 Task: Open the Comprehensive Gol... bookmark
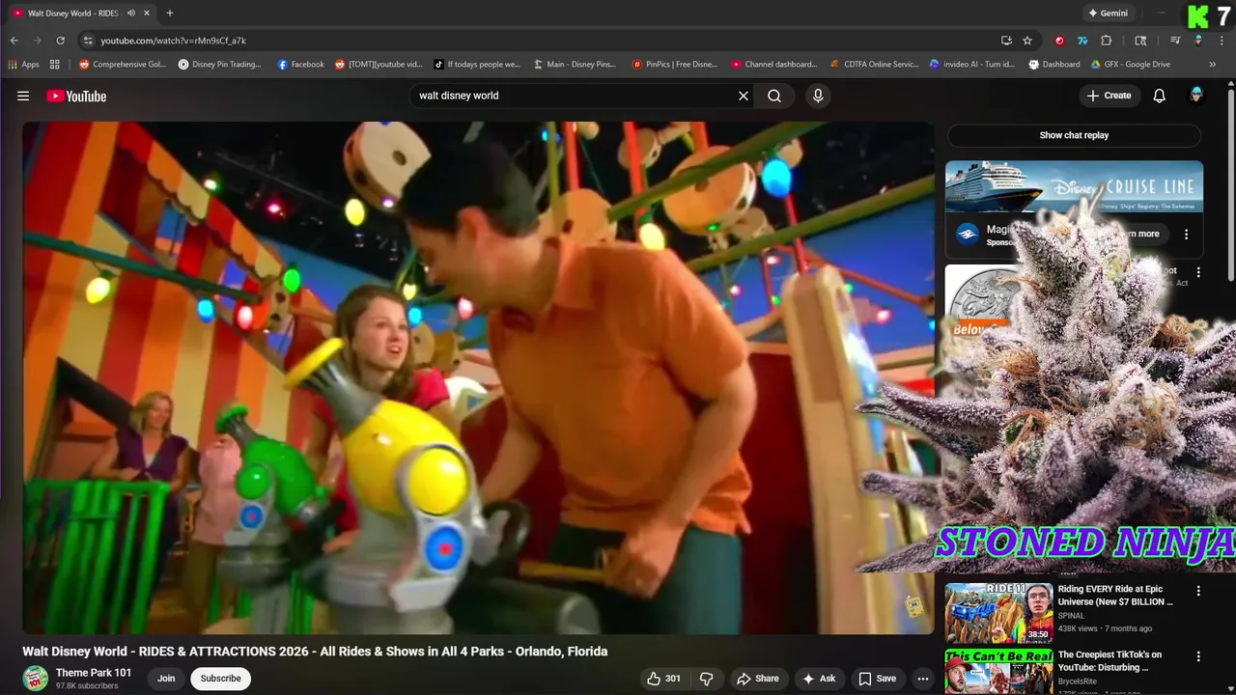[123, 65]
